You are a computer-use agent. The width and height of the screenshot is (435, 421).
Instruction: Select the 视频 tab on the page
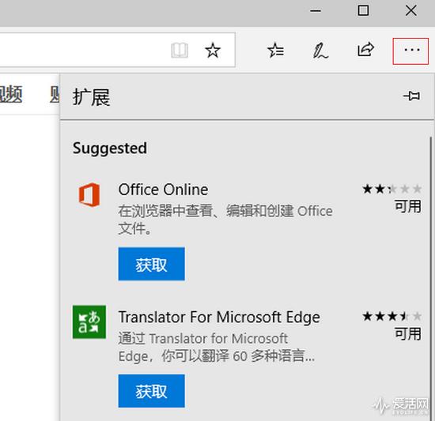[10, 94]
